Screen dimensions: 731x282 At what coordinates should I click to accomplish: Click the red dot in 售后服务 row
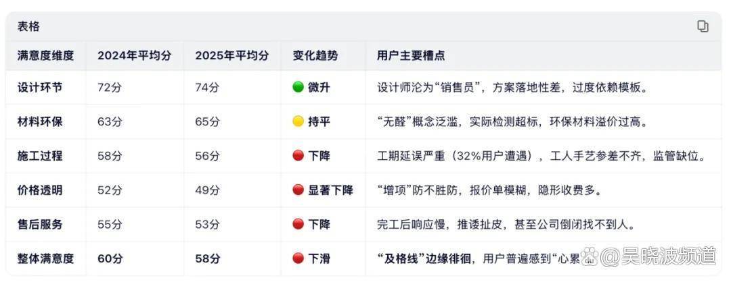(298, 225)
